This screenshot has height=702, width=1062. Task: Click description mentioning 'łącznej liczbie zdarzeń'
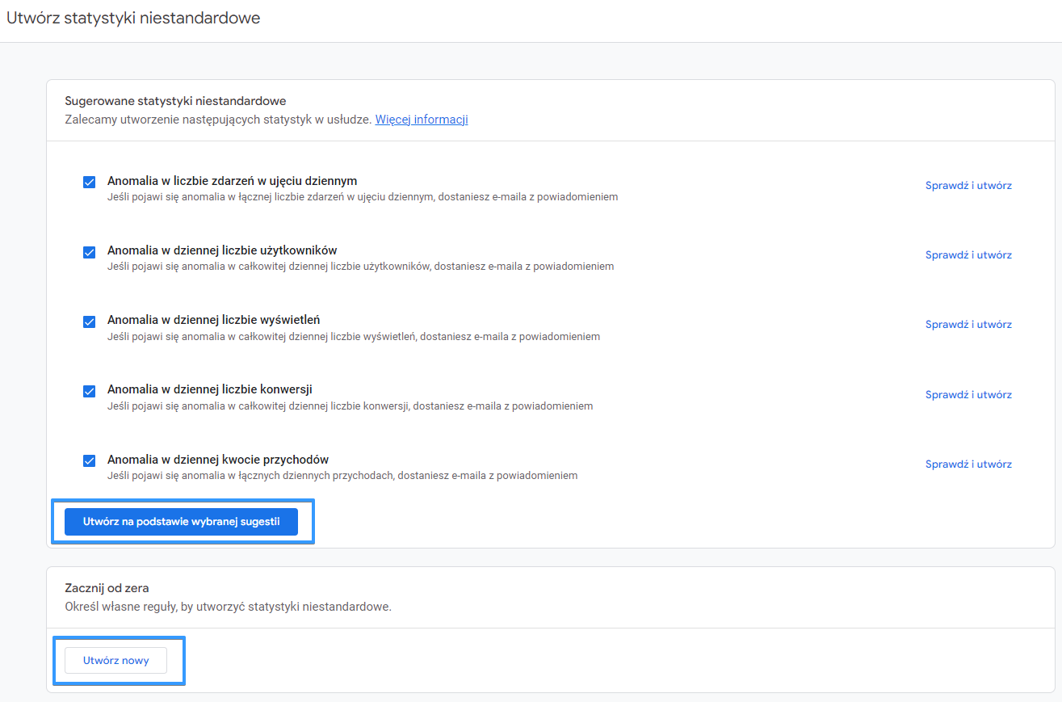pyautogui.click(x=363, y=196)
